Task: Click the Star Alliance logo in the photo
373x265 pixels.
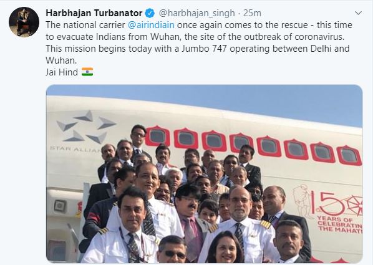Action: 83,131
